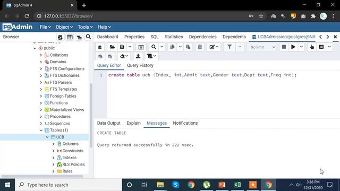
Task: Switch to the Properties tab
Action: tap(134, 37)
